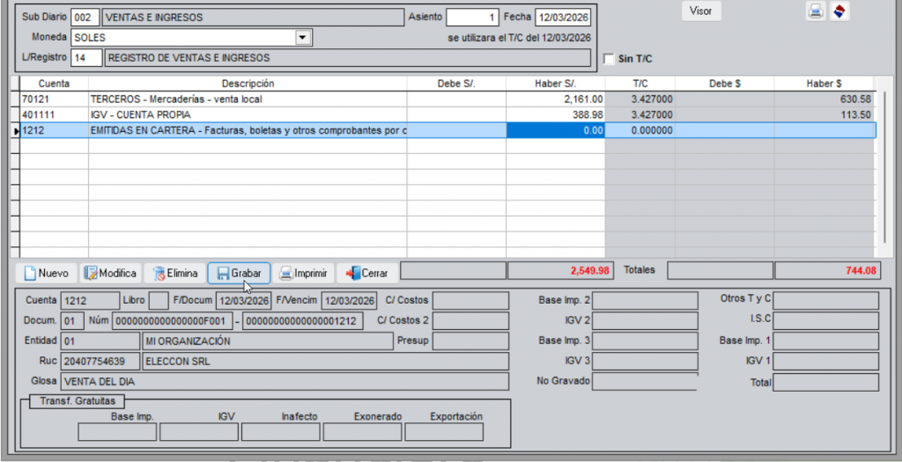Click the MI ORGANIZACIÓN field
Image resolution: width=902 pixels, height=462 pixels.
pos(268,341)
